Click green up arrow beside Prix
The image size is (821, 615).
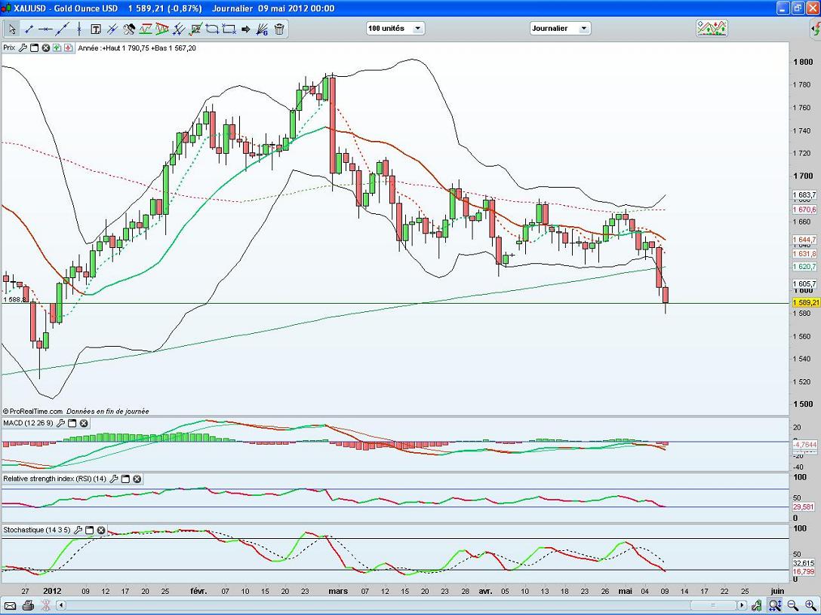click(57, 47)
